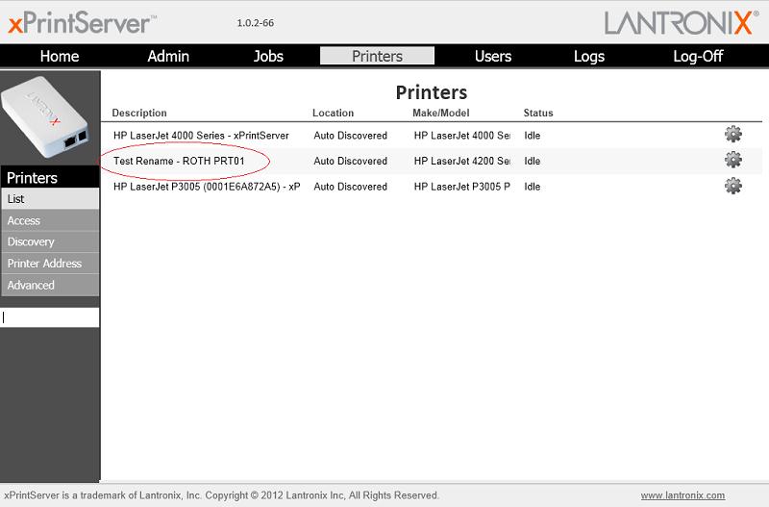Switch to the Jobs tab

pyautogui.click(x=268, y=56)
